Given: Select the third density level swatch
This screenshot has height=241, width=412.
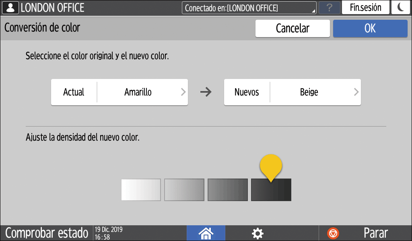Looking at the screenshot, I should (x=227, y=189).
